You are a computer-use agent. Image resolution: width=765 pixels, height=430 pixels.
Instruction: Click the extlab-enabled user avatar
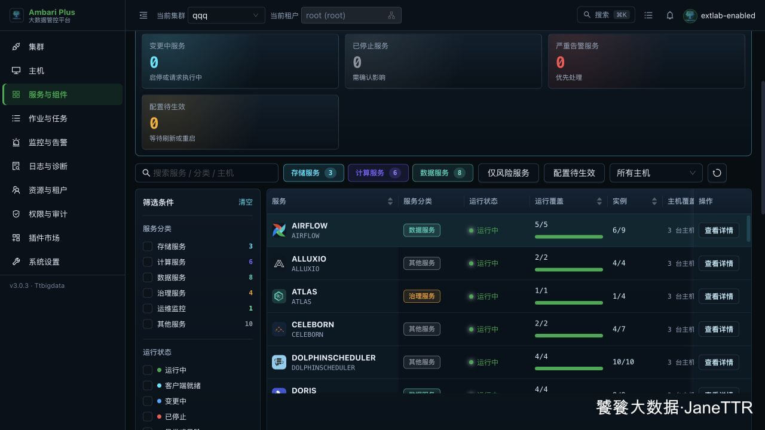coord(690,16)
